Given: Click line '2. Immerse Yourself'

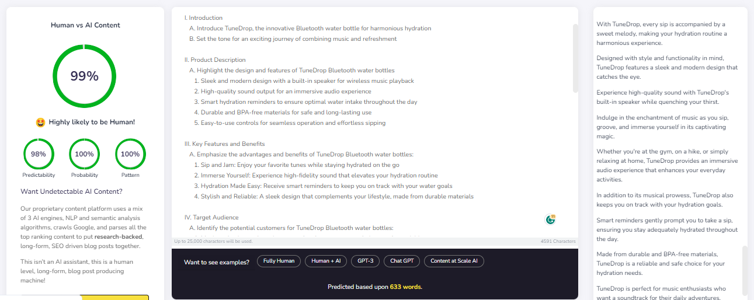Looking at the screenshot, I should [x=315, y=176].
